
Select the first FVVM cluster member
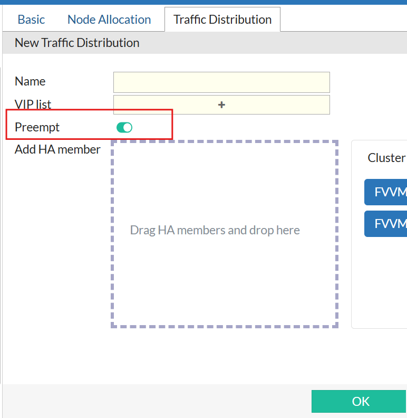point(386,192)
